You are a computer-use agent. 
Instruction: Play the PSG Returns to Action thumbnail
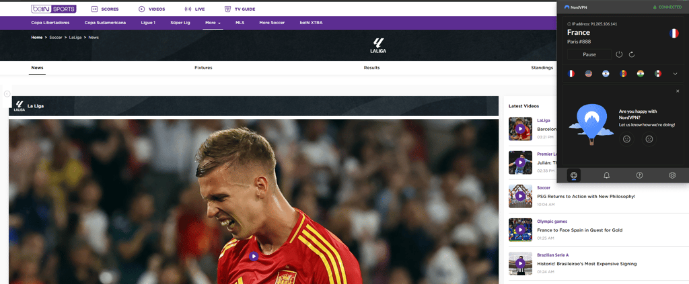(520, 196)
